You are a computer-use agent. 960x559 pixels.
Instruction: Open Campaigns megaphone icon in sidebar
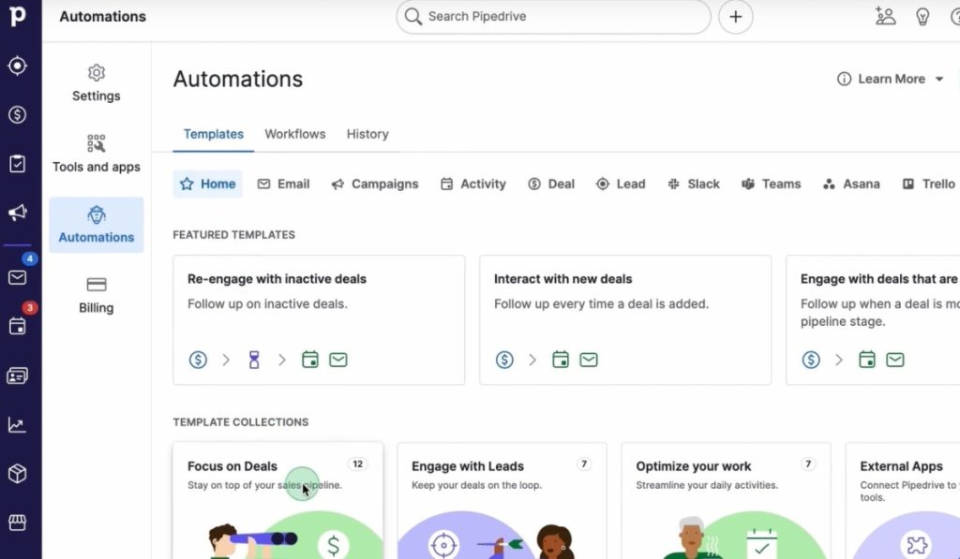click(x=17, y=213)
